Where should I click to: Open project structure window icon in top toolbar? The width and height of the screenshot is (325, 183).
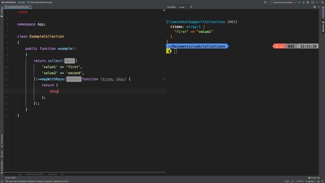pyautogui.click(x=265, y=2)
